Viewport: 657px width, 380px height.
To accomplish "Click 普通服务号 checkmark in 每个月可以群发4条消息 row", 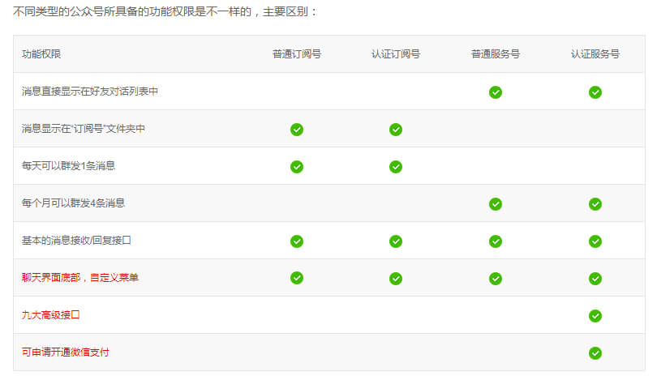I will [x=496, y=204].
